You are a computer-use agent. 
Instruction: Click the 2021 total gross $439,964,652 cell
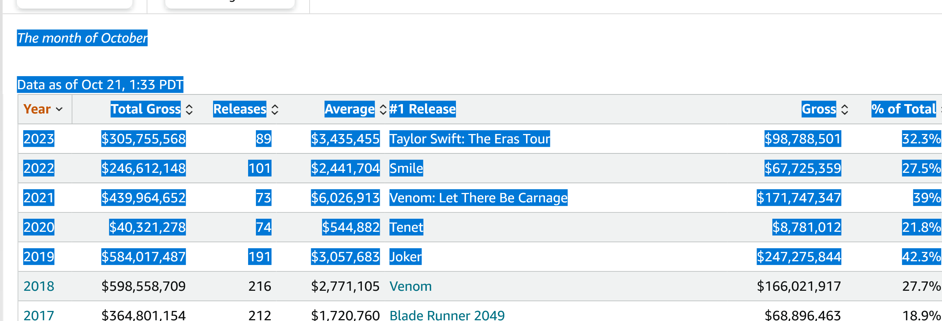click(144, 198)
